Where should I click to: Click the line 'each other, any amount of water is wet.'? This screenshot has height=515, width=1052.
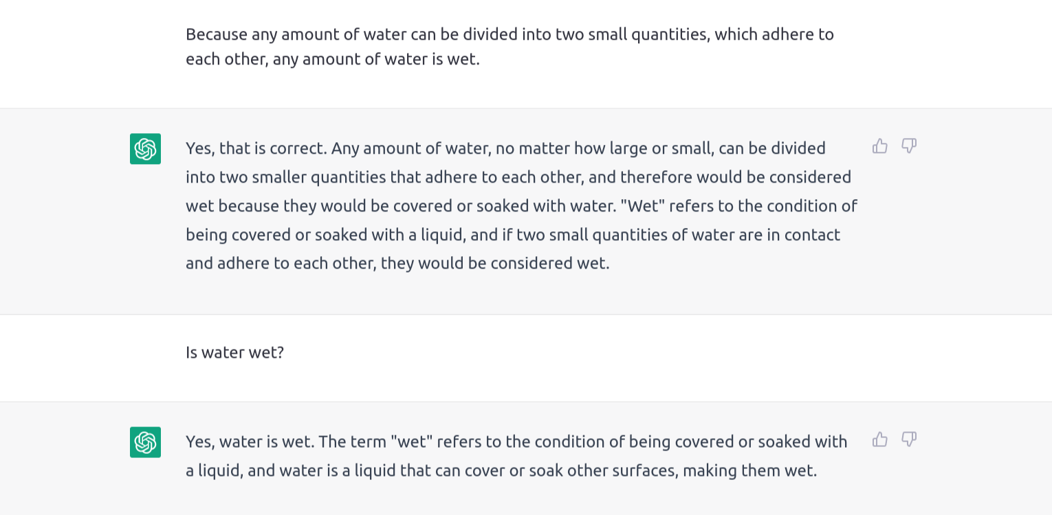[333, 59]
